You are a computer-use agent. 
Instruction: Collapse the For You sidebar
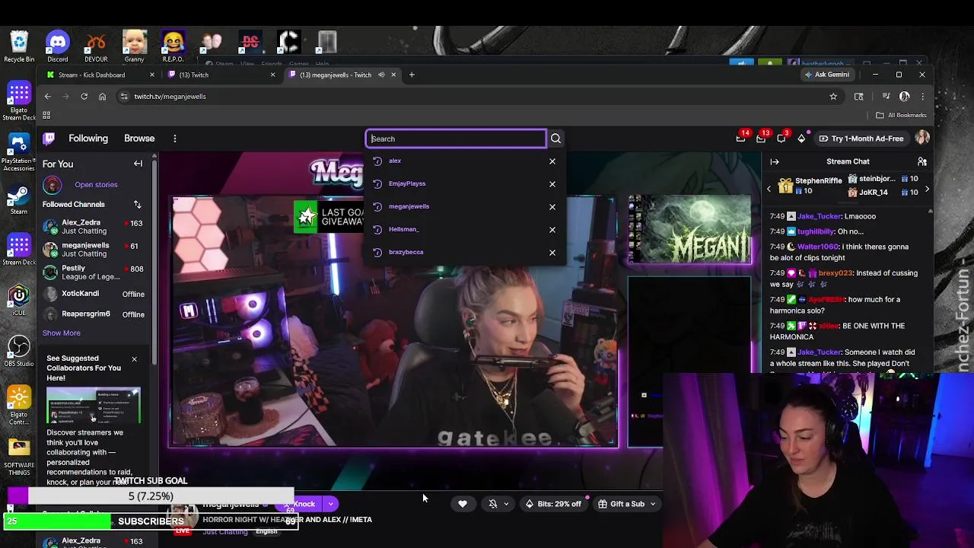[138, 164]
